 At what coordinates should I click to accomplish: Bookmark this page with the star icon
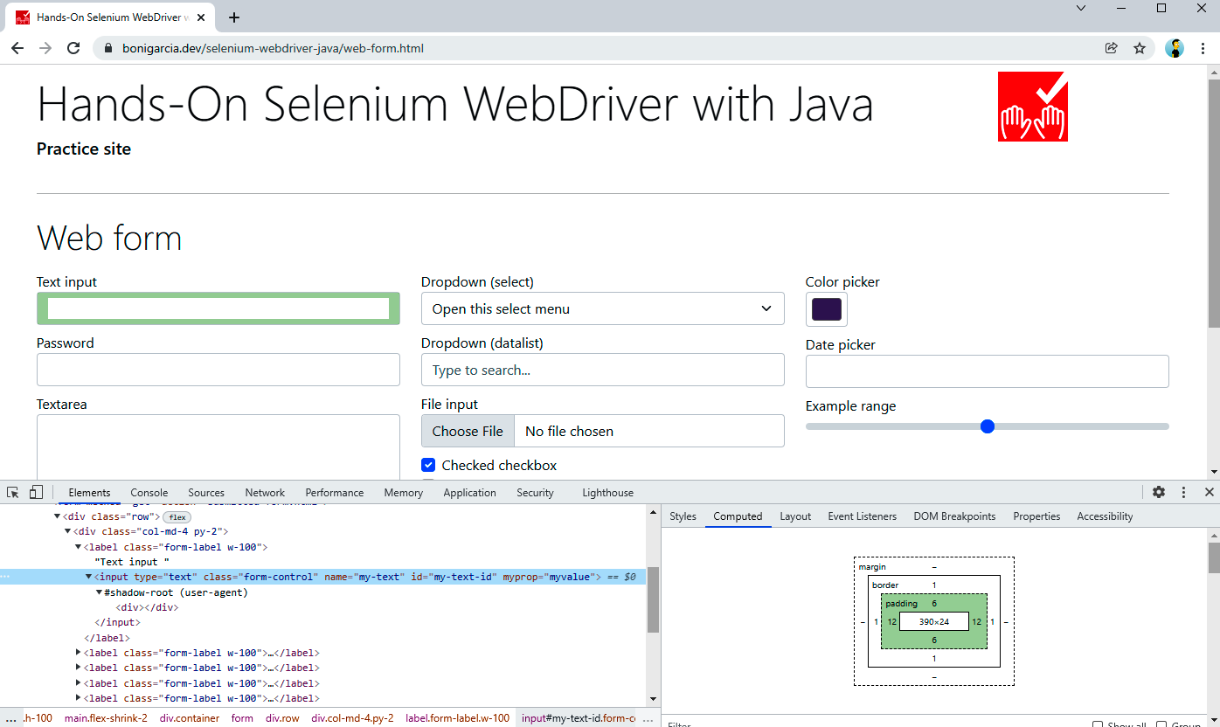point(1140,49)
